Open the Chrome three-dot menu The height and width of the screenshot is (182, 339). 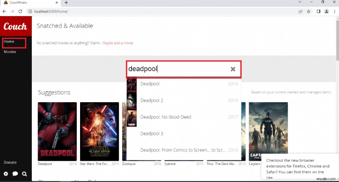pos(334,11)
